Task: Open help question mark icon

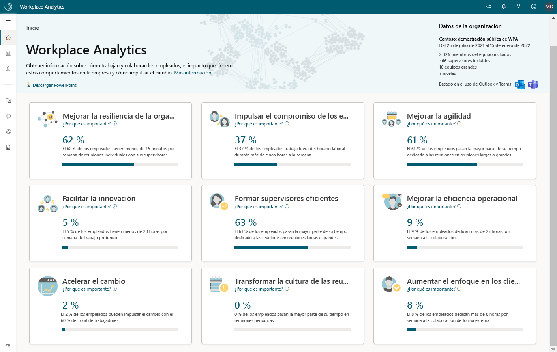Action: tap(519, 7)
